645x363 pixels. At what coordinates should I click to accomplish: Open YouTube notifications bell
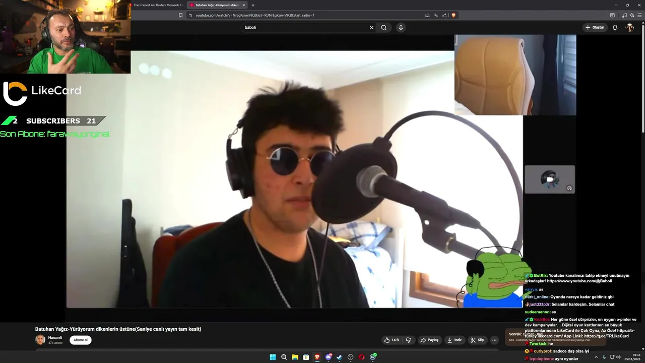[x=615, y=28]
